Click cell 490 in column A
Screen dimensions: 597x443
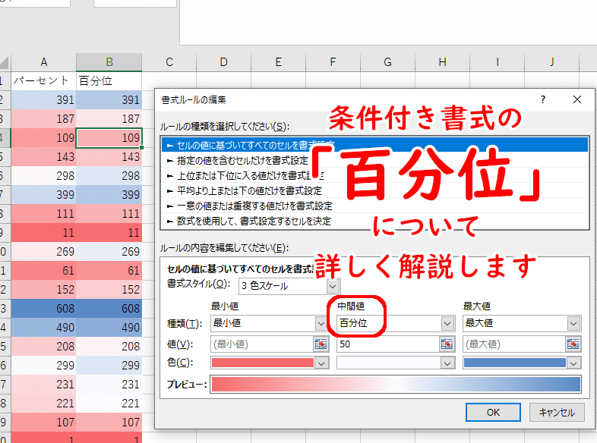[x=44, y=328]
